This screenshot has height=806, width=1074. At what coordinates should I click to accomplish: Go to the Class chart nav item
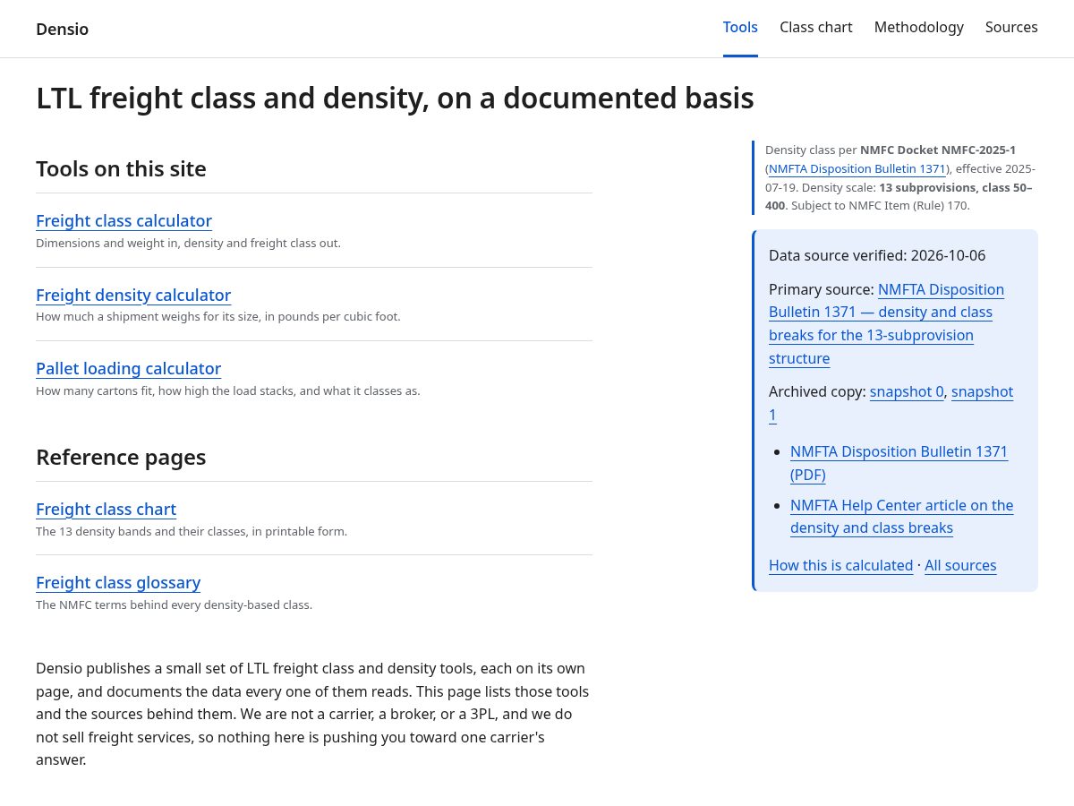point(815,27)
